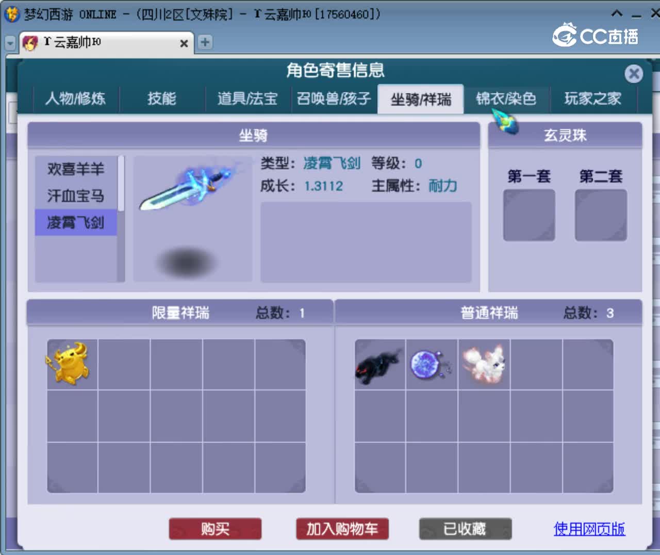Click the flying sword mount preview image
660x555 pixels.
193,219
